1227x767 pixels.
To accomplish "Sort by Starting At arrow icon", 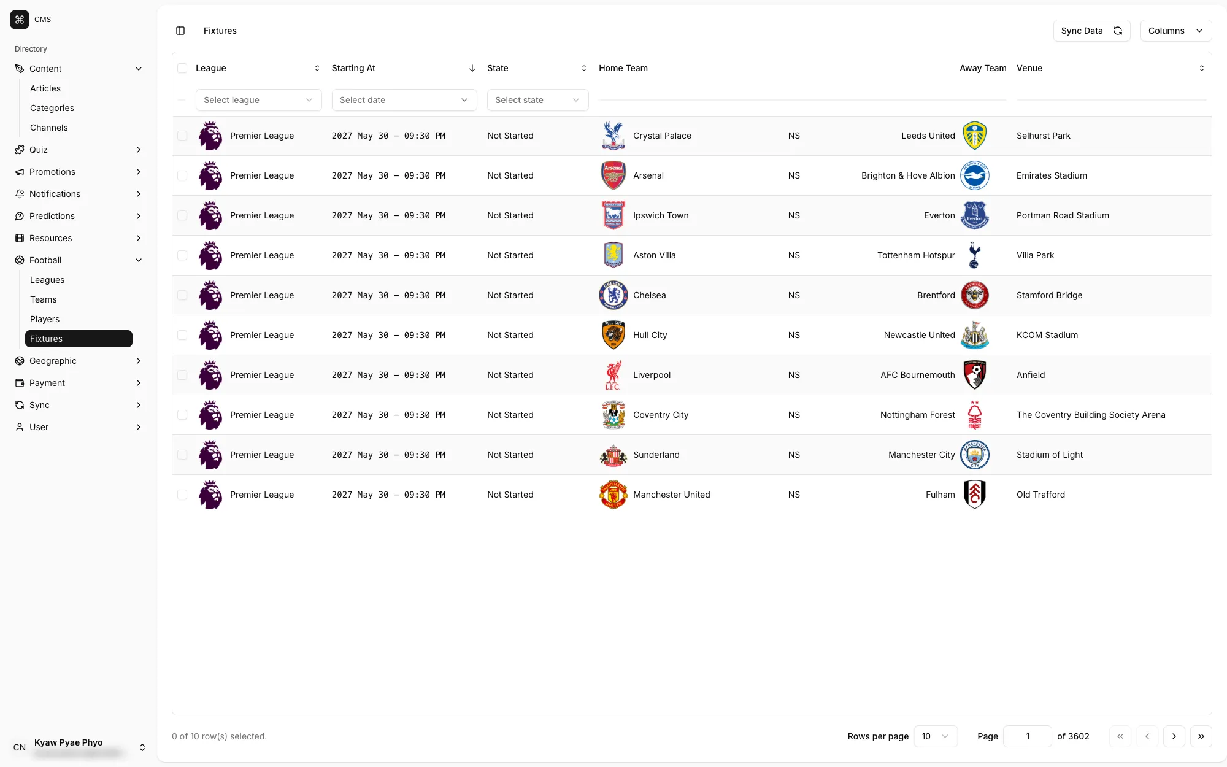I will click(x=472, y=68).
